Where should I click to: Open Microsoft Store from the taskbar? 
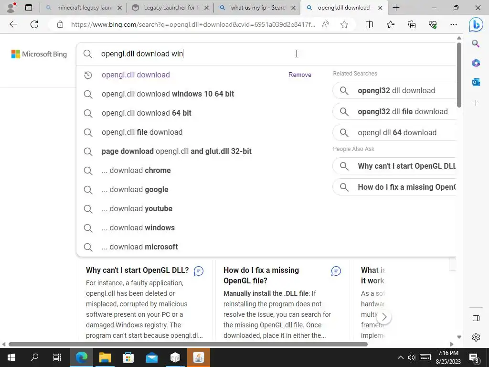[128, 357]
